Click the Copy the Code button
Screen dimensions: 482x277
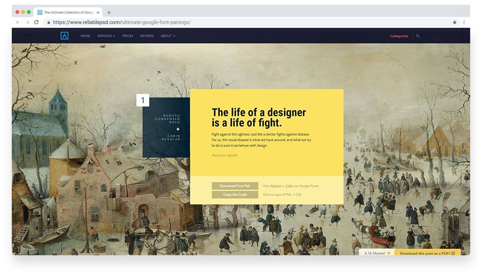235,195
